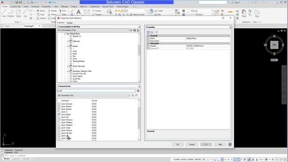Click the AutoCAD application menu logo
This screenshot has height=162, width=288.
(x=2, y=2)
